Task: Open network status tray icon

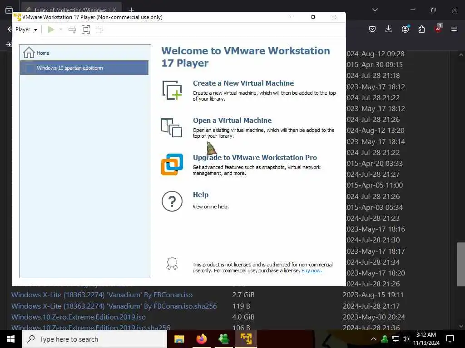Action: pyautogui.click(x=396, y=339)
